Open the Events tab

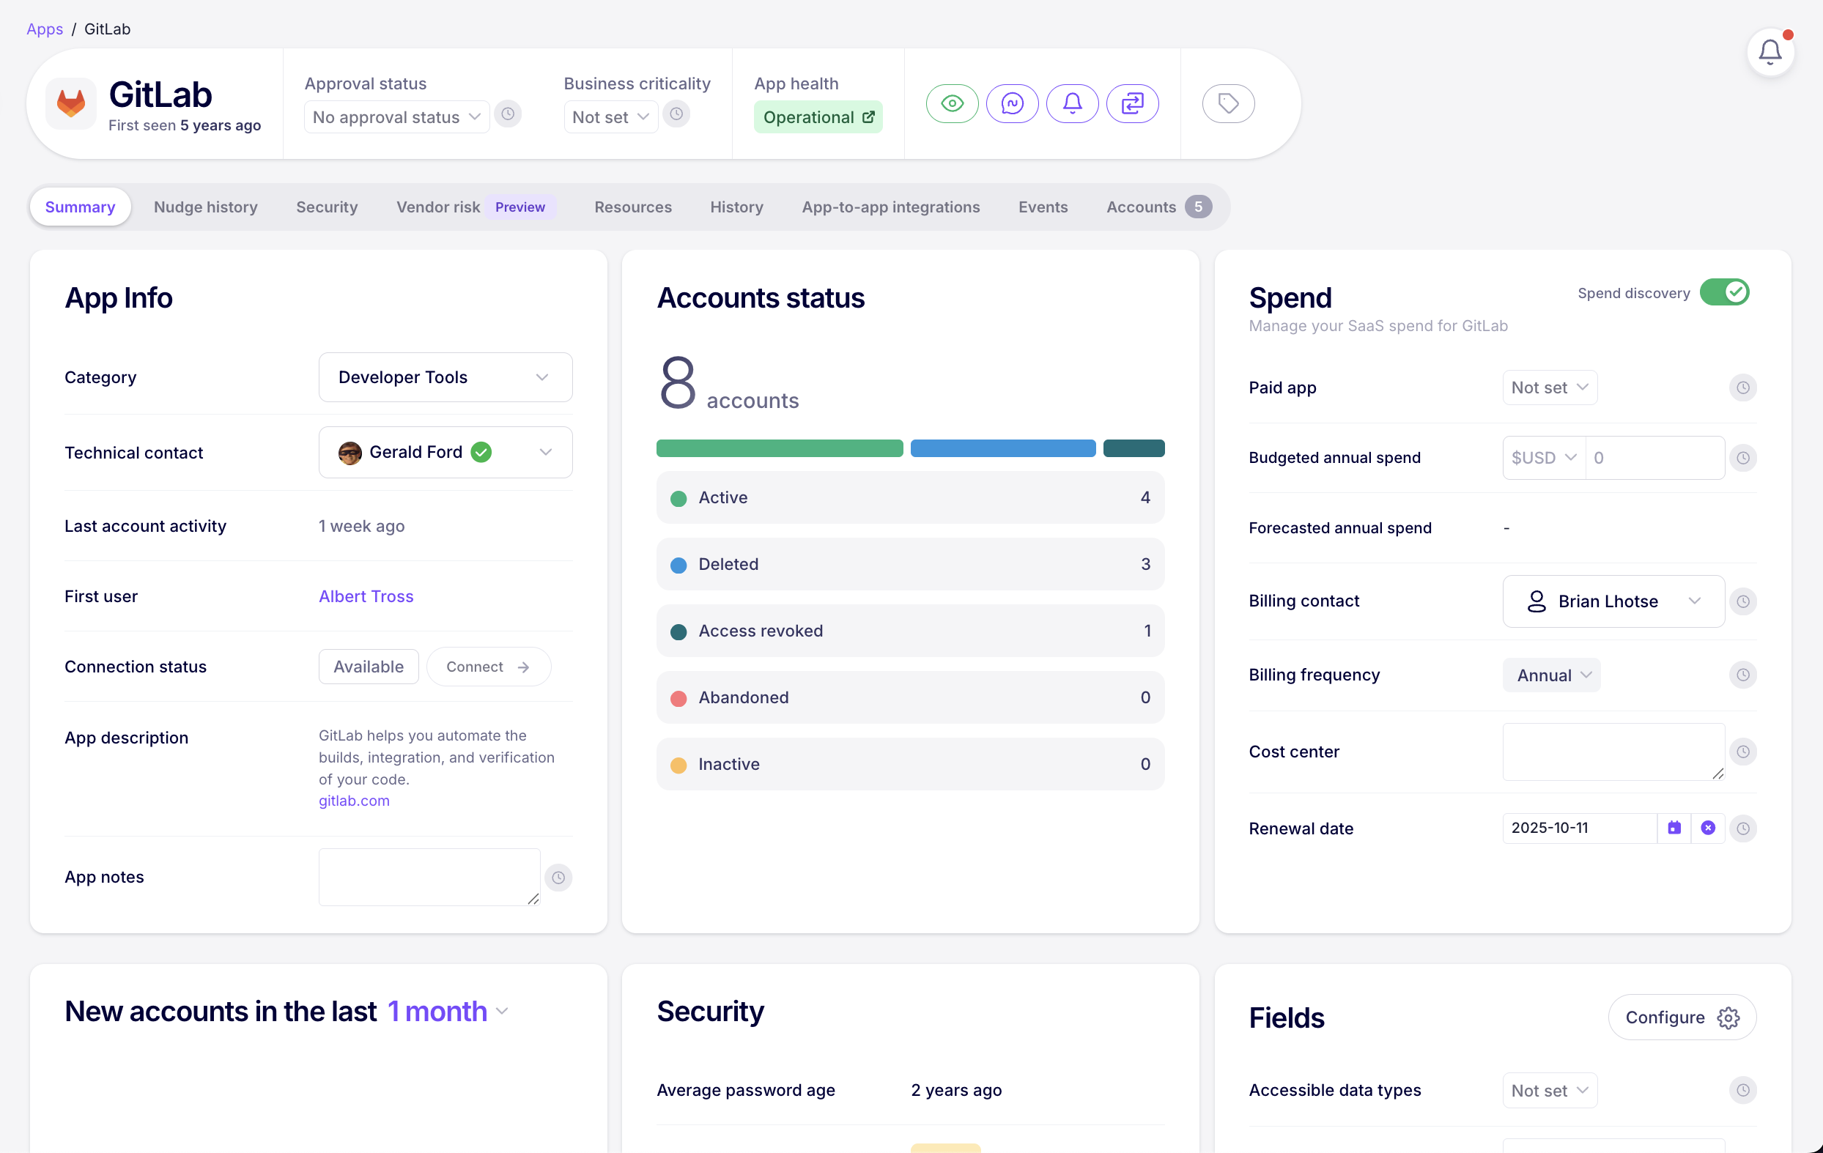1043,207
